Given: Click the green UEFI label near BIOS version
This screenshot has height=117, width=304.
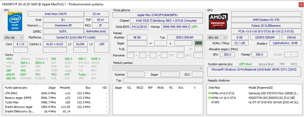Looking at the screenshot, I should pyautogui.click(x=195, y=27).
